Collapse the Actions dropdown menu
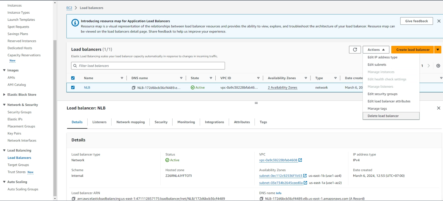This screenshot has height=201, width=443. (376, 50)
